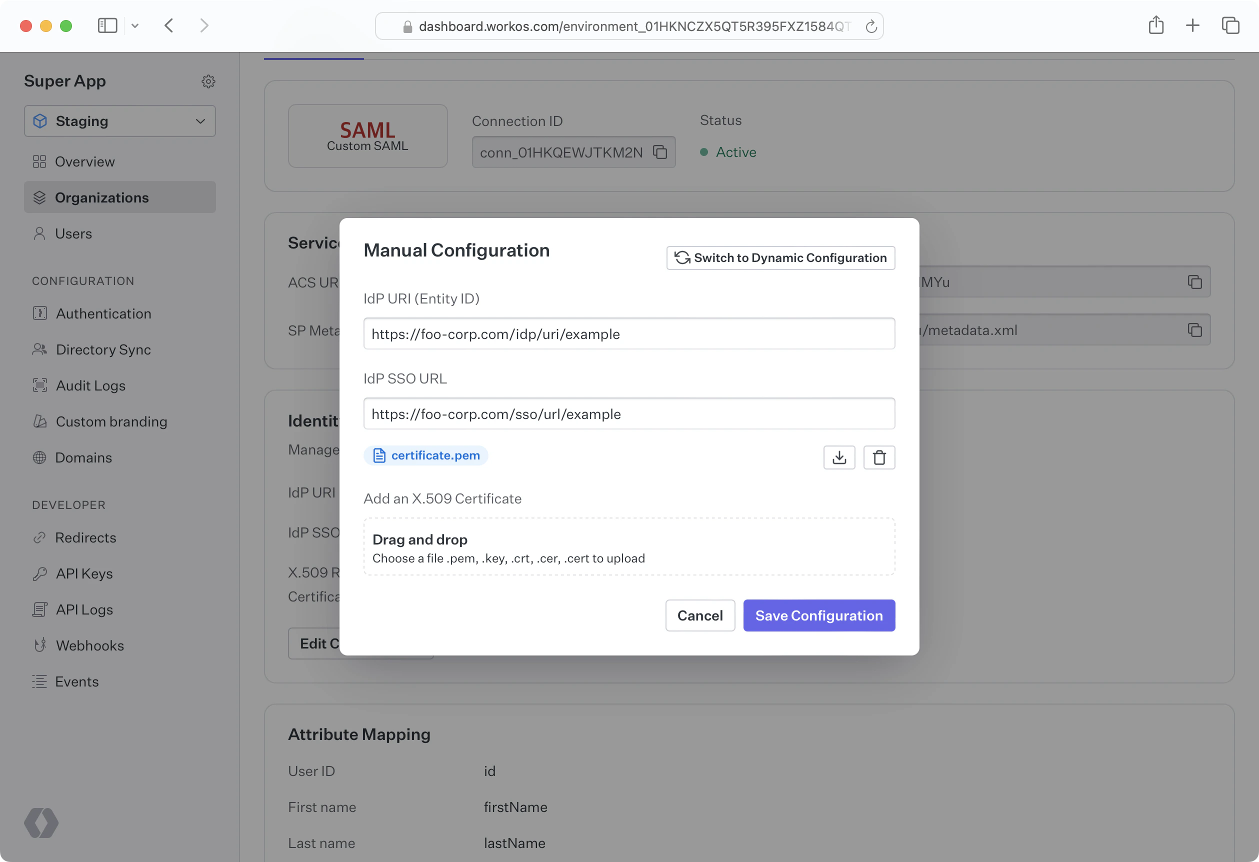Screen dimensions: 1259x862
Task: Toggle the Safari sidebar button
Action: point(107,25)
